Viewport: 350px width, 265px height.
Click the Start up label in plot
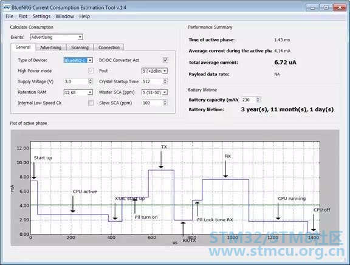tap(43, 158)
